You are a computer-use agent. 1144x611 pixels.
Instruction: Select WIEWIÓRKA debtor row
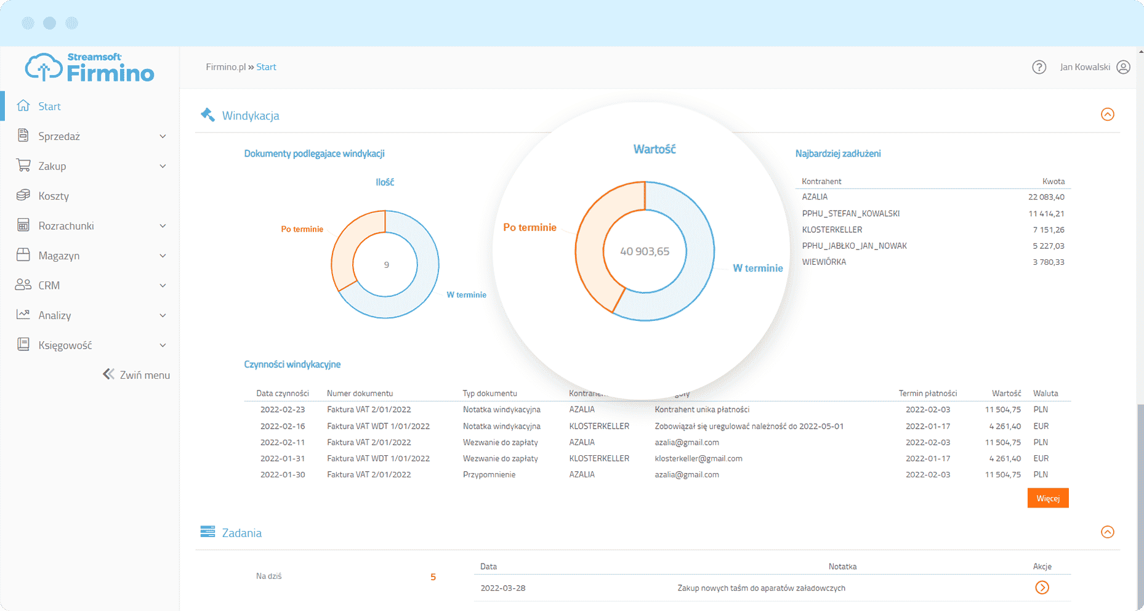tap(824, 262)
